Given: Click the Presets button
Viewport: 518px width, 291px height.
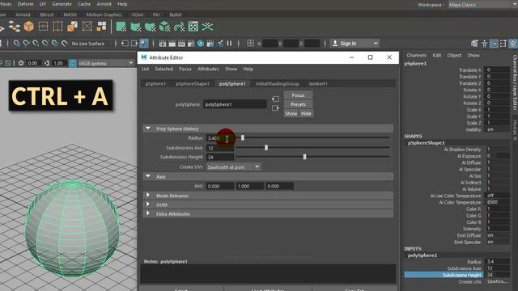Looking at the screenshot, I should [298, 104].
